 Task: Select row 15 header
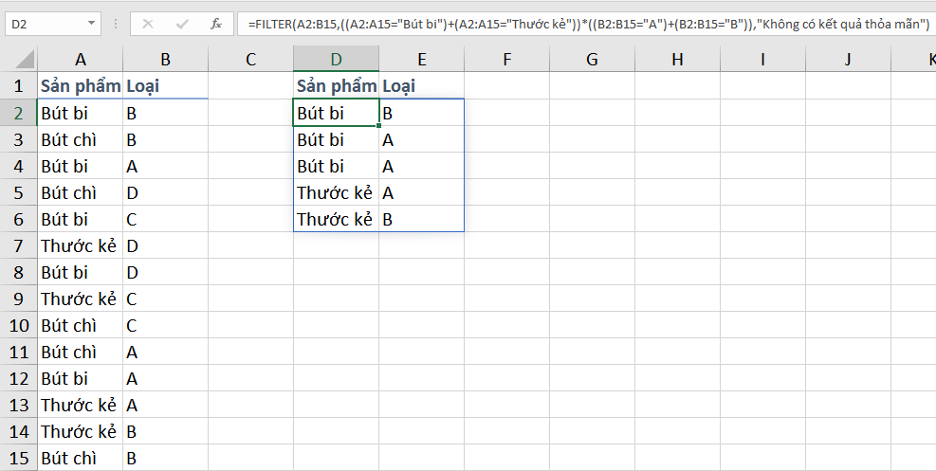[19, 458]
